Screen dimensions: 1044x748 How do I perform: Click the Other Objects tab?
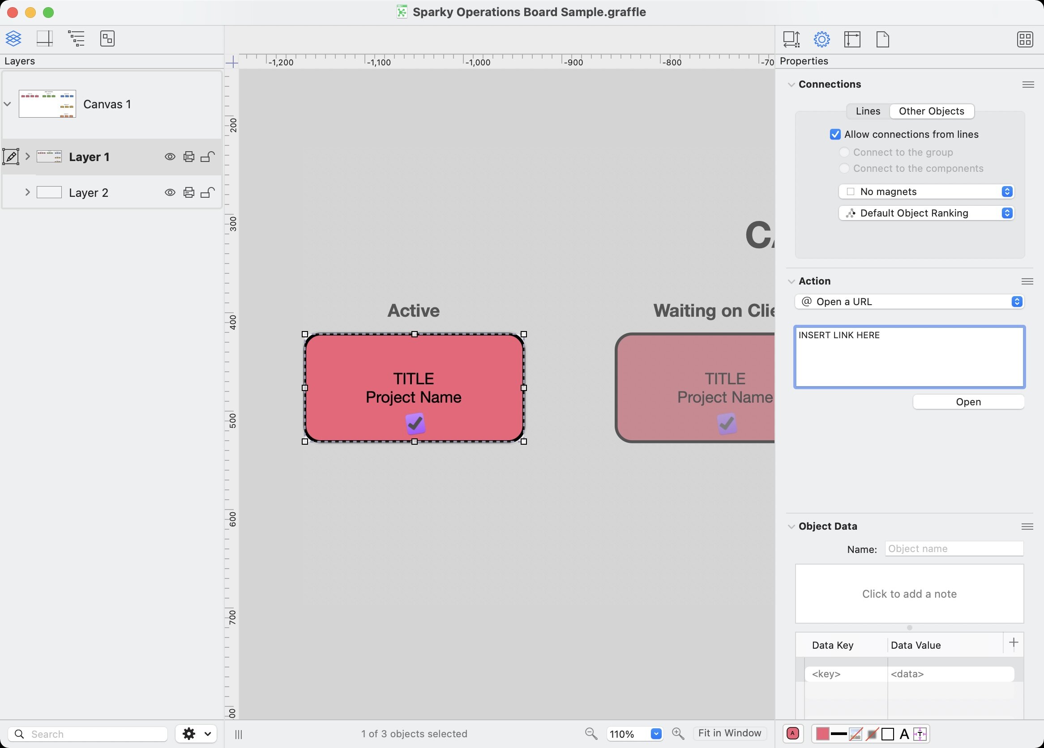tap(932, 111)
